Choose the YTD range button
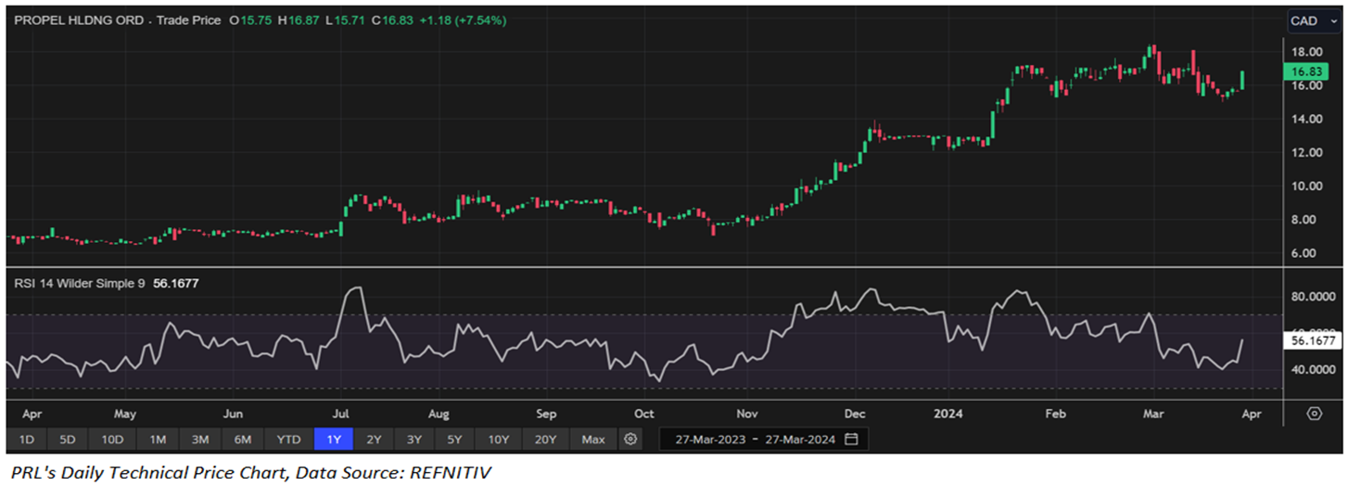Image resolution: width=1348 pixels, height=486 pixels. click(288, 439)
